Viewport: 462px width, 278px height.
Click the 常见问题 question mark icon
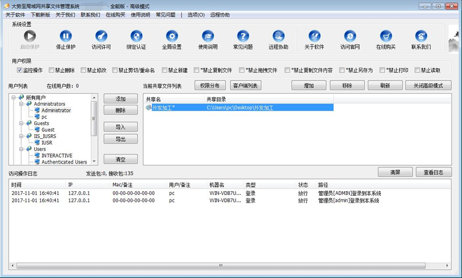(243, 36)
